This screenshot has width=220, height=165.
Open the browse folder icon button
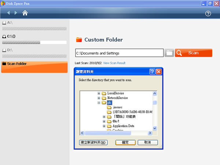click(x=169, y=53)
